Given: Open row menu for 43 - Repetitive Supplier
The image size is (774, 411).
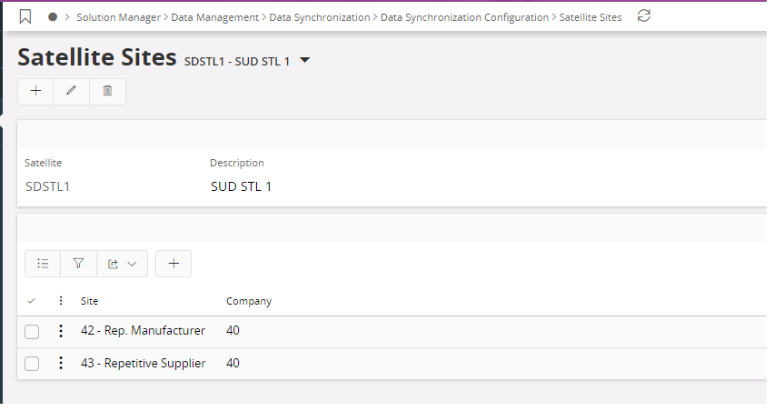Looking at the screenshot, I should (x=61, y=364).
